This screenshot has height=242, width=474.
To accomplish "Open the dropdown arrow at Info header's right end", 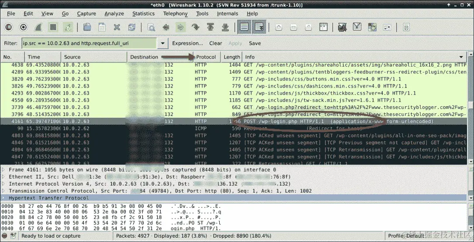I will [x=461, y=57].
